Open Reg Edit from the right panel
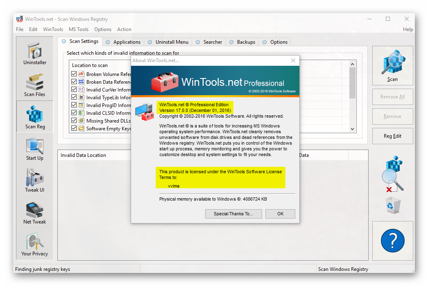This screenshot has height=286, width=428. coord(392,136)
